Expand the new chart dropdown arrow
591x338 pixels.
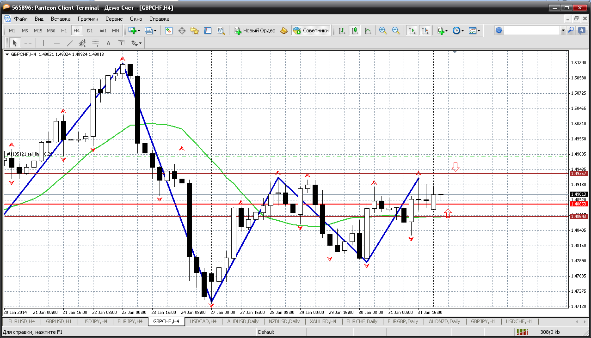click(140, 31)
